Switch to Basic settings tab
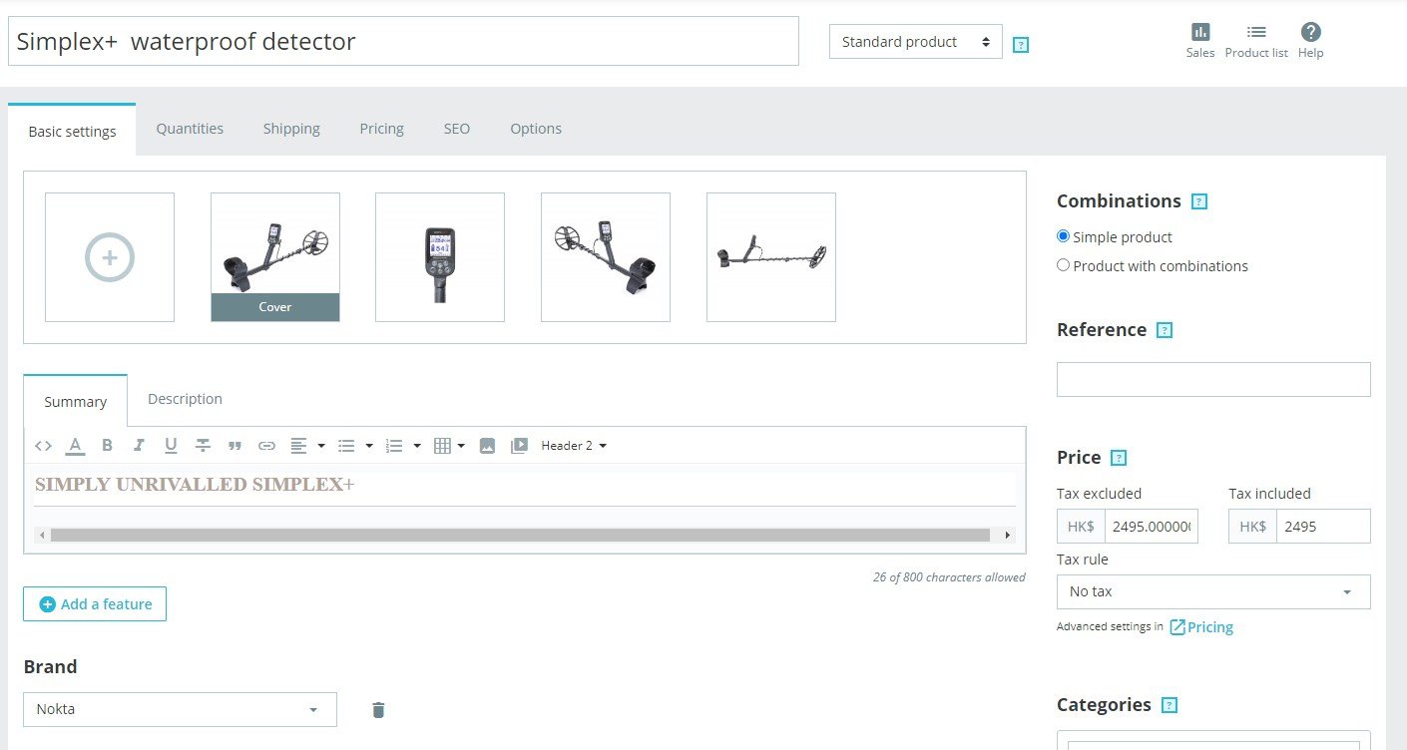The image size is (1407, 750). click(x=72, y=131)
